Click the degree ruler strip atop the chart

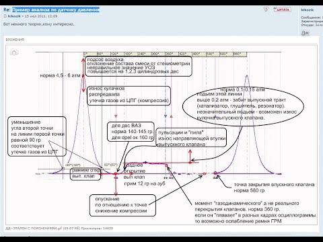click(x=165, y=54)
